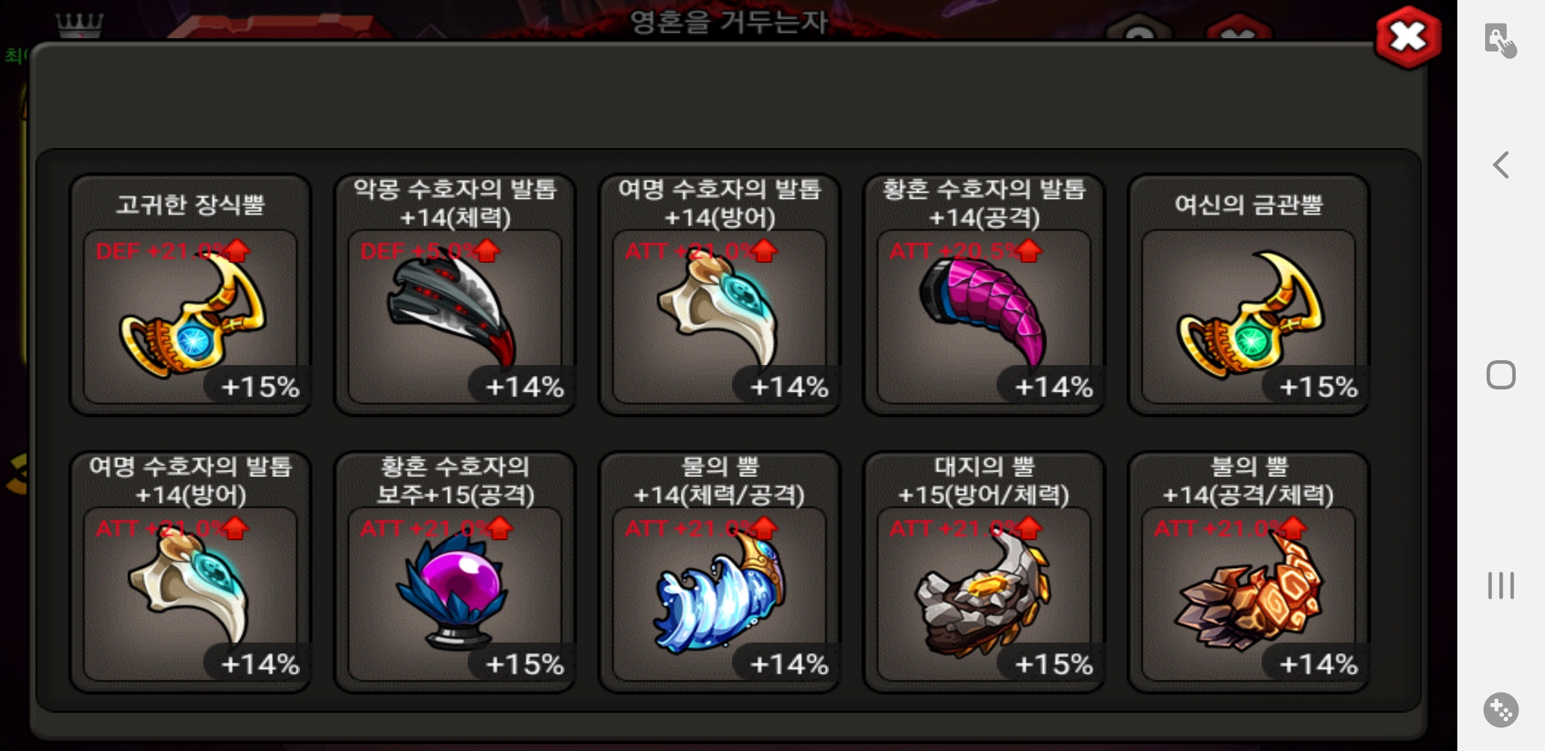Pick the purple orb 황혼 수호자의 보주+15(공격)
The width and height of the screenshot is (1545, 751).
click(x=454, y=572)
